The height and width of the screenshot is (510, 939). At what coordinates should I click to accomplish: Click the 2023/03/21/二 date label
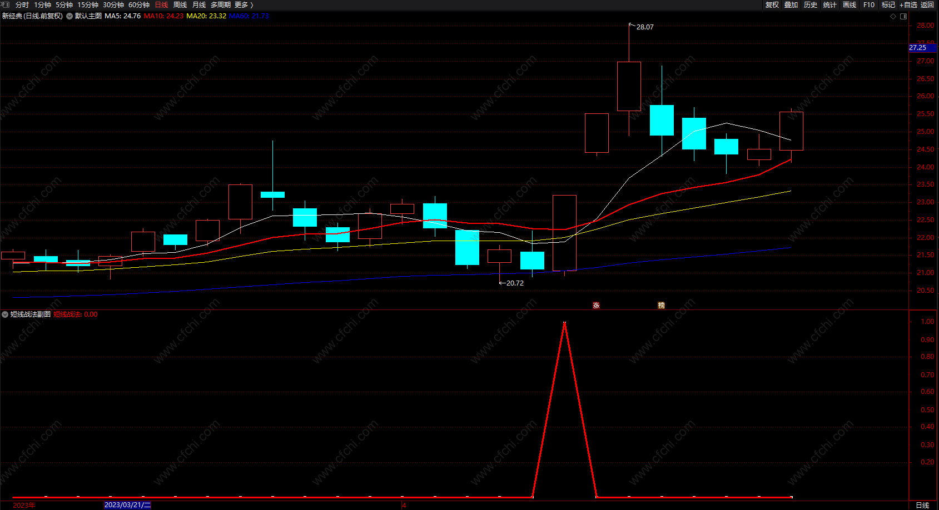[x=127, y=505]
